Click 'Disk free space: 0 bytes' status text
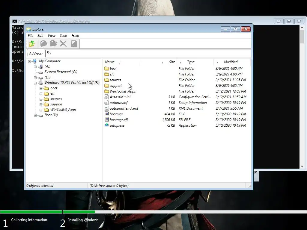The width and height of the screenshot is (307, 230). [109, 186]
